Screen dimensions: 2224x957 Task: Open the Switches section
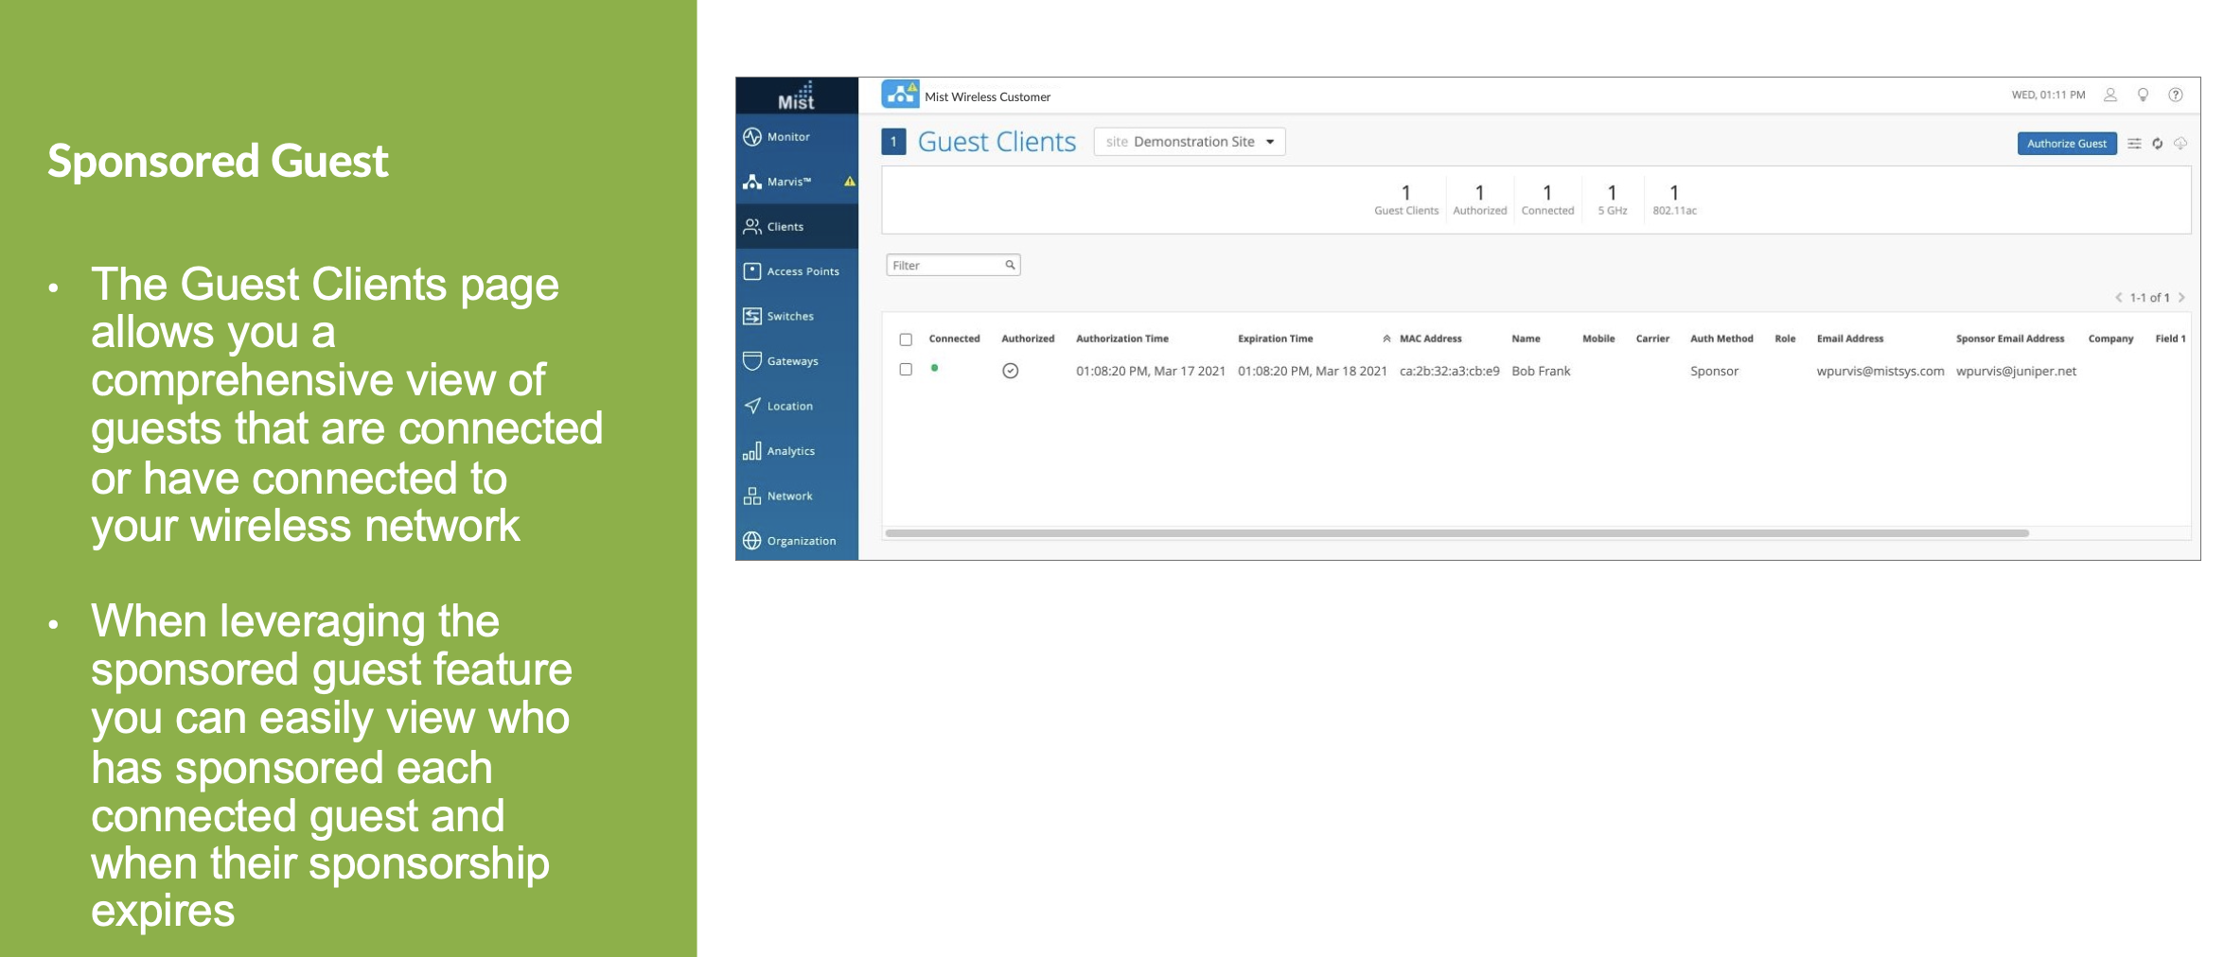point(789,317)
